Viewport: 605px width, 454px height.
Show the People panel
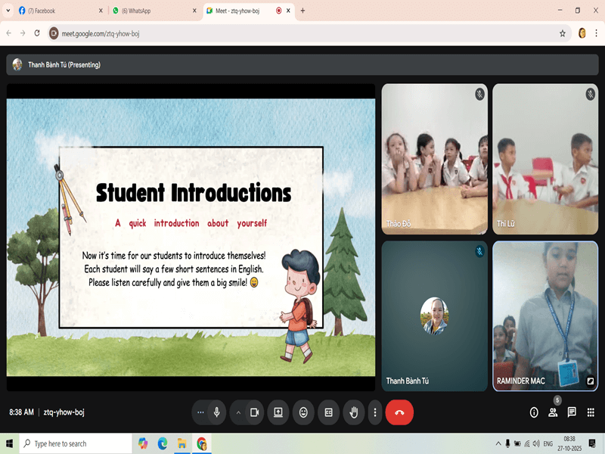click(x=553, y=412)
